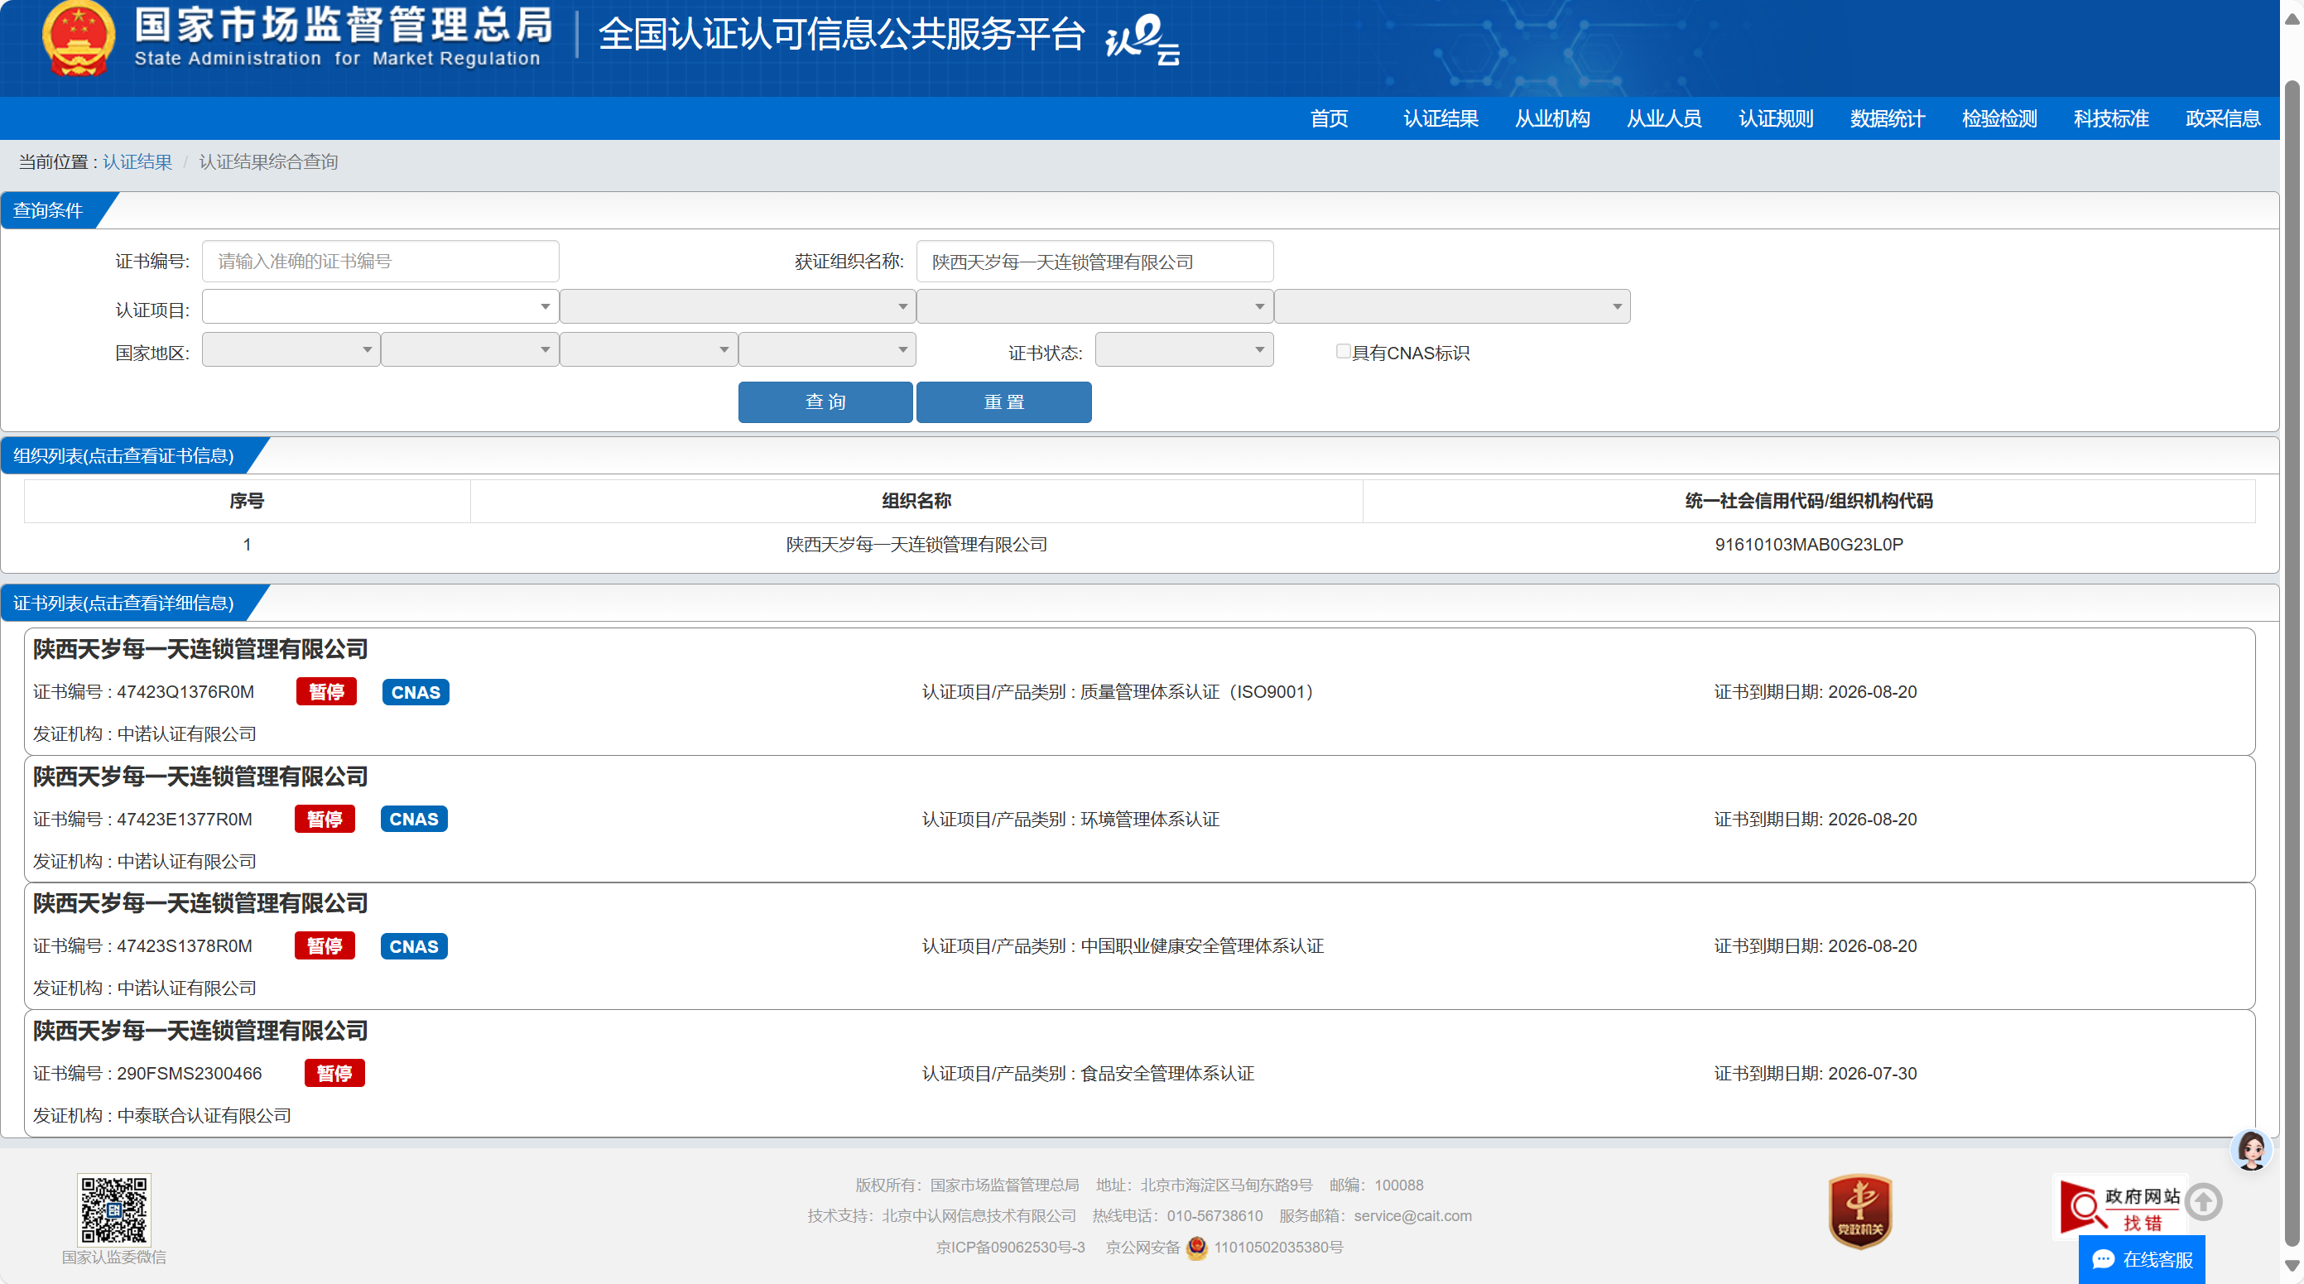Viewport: 2304px width, 1284px height.
Task: Open the first 国家地区 dropdown
Action: pos(291,349)
